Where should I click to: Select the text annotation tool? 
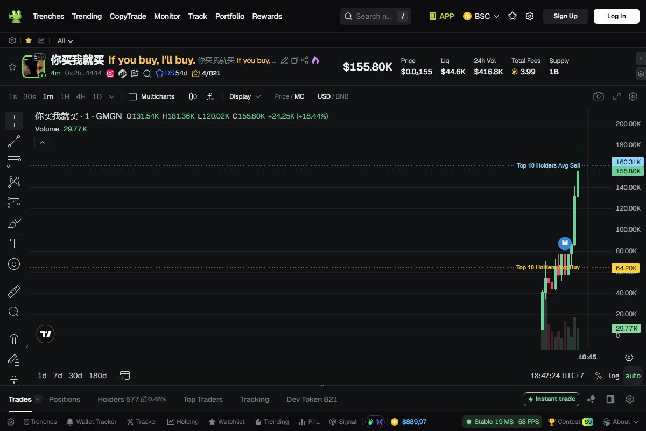click(x=14, y=243)
